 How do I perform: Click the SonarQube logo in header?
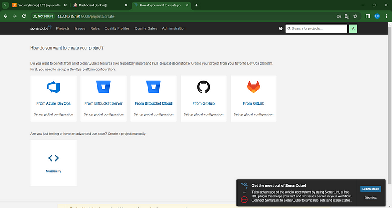click(x=41, y=28)
